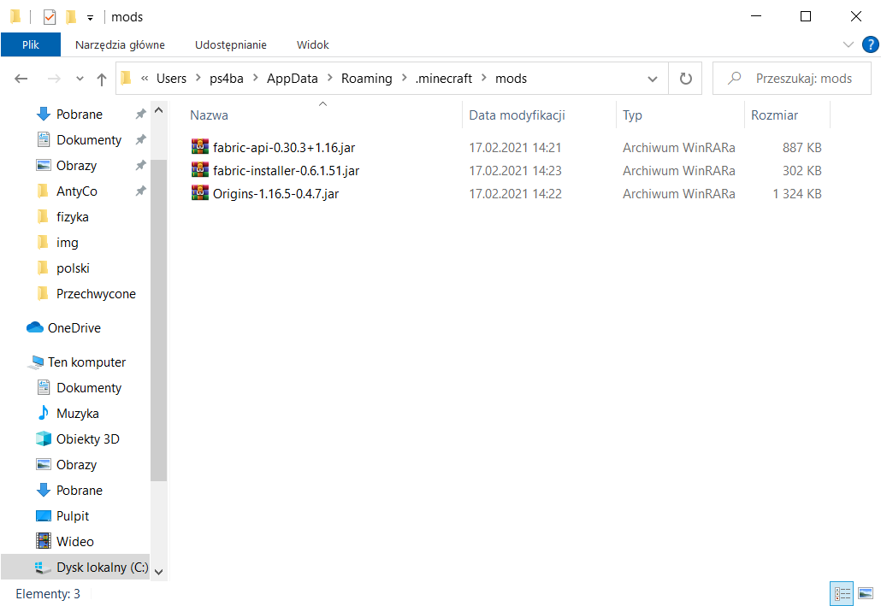The height and width of the screenshot is (606, 881).
Task: Open the polski folder in sidebar
Action: pyautogui.click(x=73, y=268)
